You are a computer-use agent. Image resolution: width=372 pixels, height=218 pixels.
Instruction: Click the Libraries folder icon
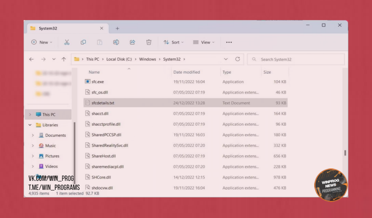click(x=38, y=125)
